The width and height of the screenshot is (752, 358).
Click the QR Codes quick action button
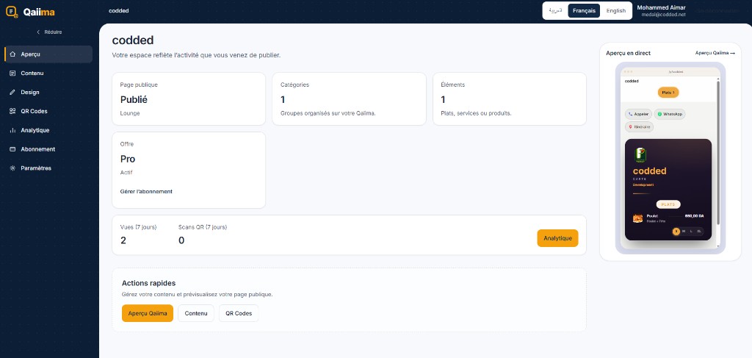click(239, 313)
